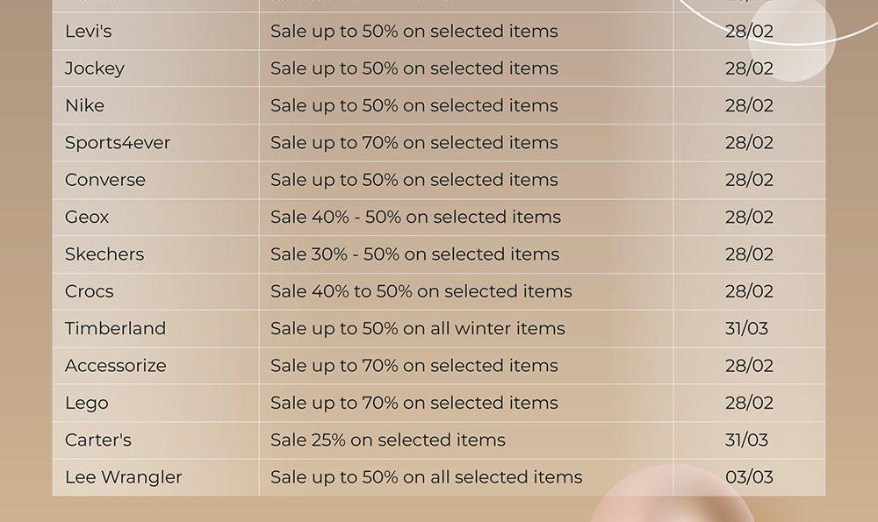Click Crocs 40% to 50% sale text
This screenshot has width=878, height=522.
[x=421, y=291]
